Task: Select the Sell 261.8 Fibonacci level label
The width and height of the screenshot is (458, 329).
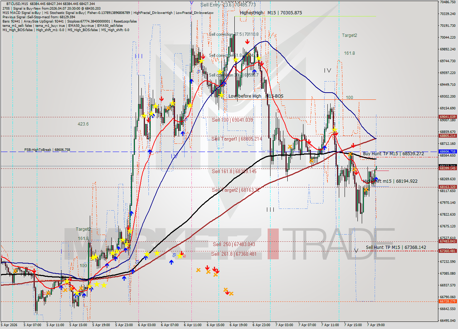Action: coord(233,254)
